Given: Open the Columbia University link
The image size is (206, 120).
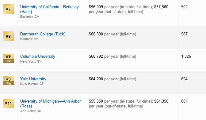Looking at the screenshot, I should click(x=38, y=56).
